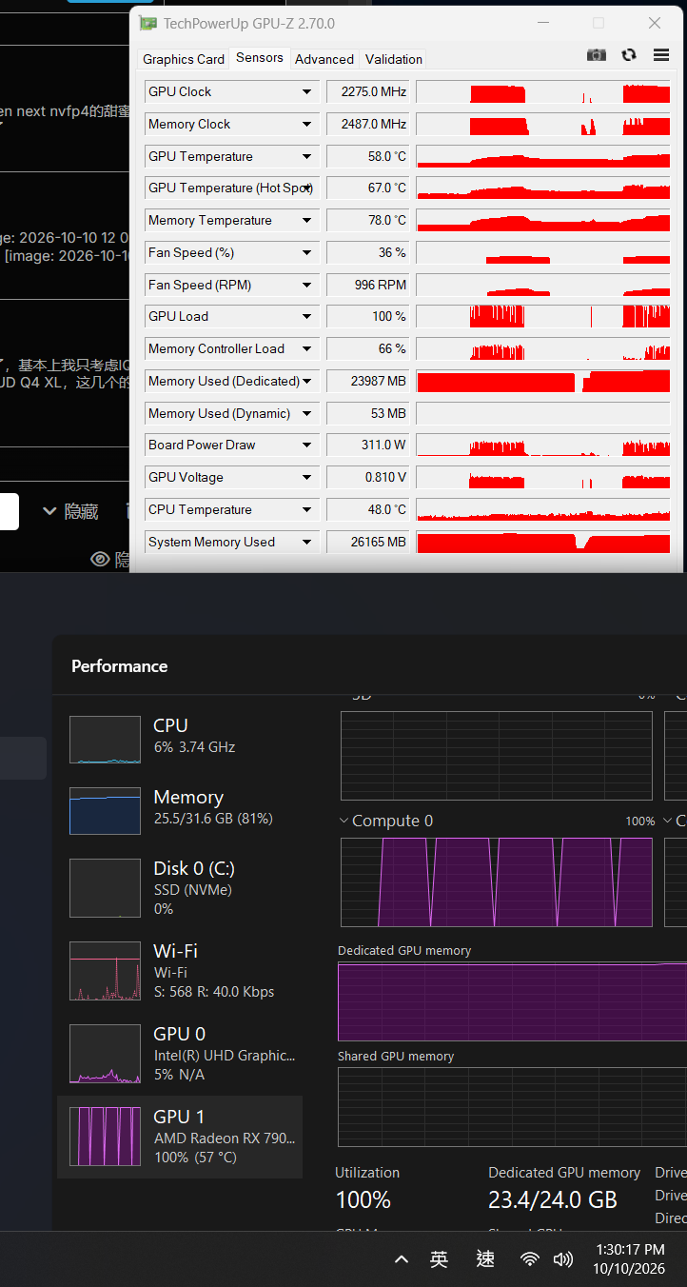This screenshot has height=1287, width=687.
Task: Click the 78.0 °C memory temperature value
Action: (x=368, y=220)
